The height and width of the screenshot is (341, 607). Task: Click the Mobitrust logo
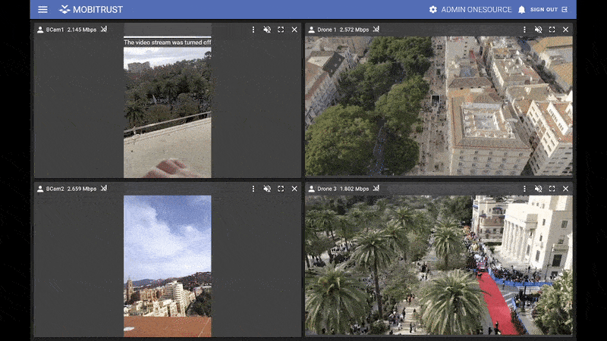(x=91, y=10)
